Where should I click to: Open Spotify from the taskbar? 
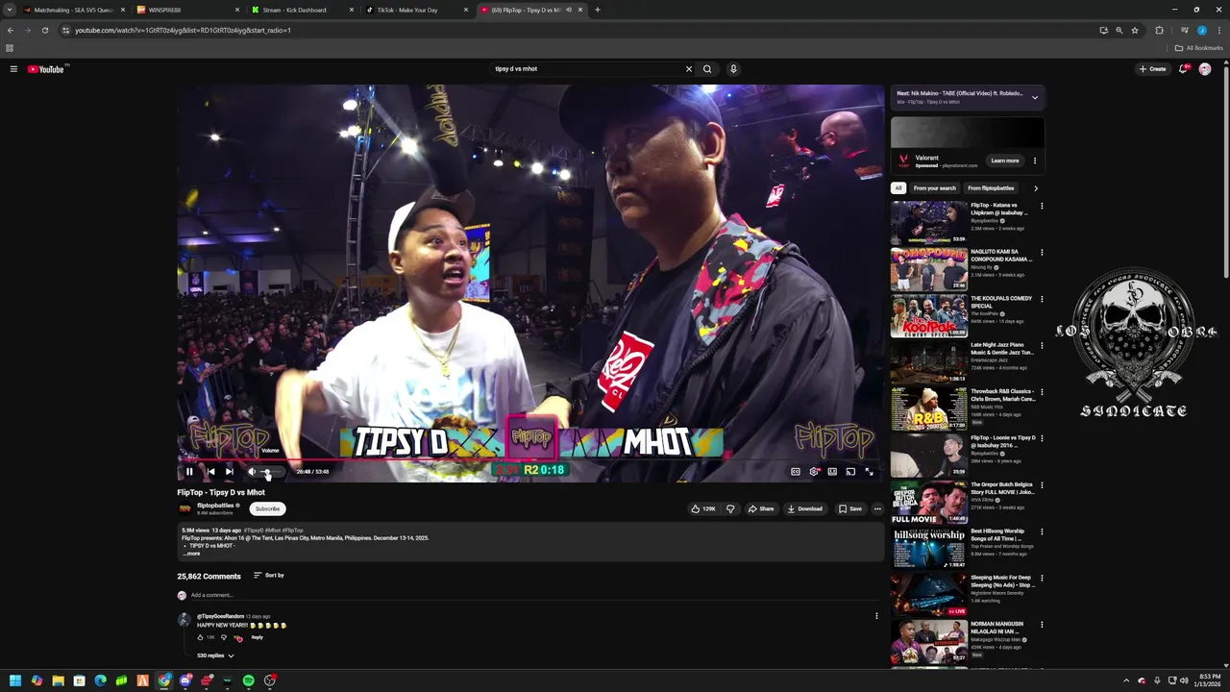249,680
